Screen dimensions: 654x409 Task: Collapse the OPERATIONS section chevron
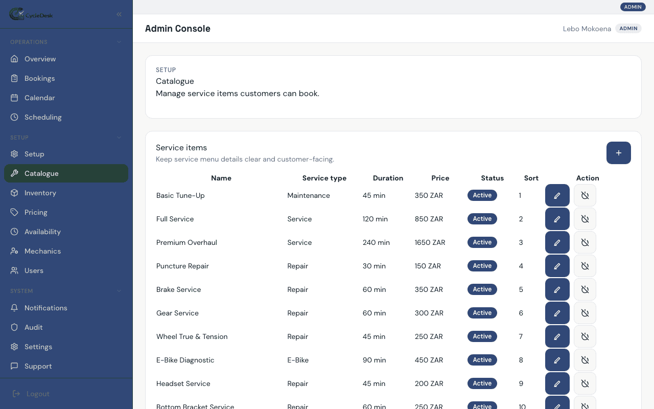(x=119, y=41)
